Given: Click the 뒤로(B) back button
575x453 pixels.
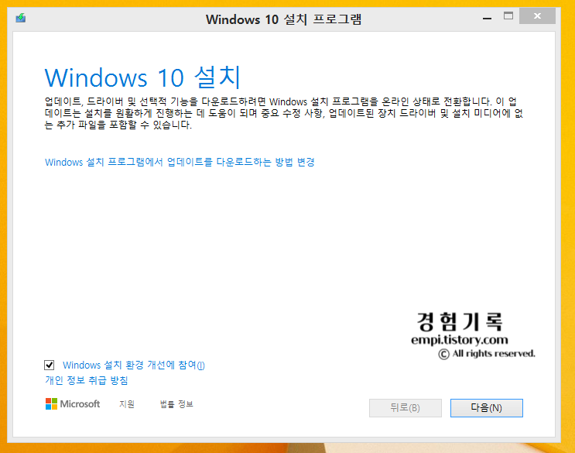Looking at the screenshot, I should pos(406,408).
